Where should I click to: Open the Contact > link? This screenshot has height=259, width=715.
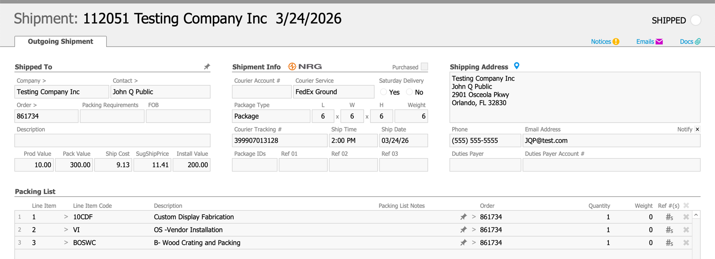(x=125, y=81)
